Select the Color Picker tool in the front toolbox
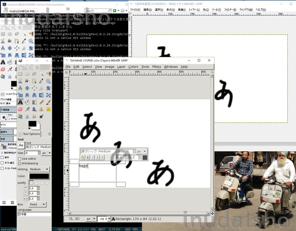The height and width of the screenshot is (231, 296). (41, 81)
